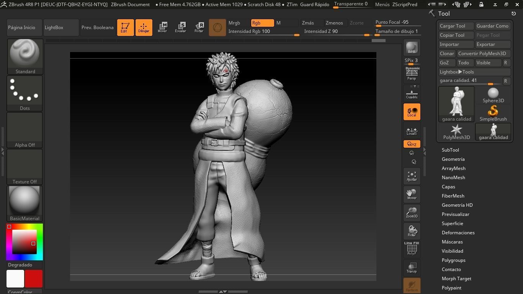This screenshot has height=294, width=523.
Task: Open the ZScriptPred menu
Action: [405, 4]
